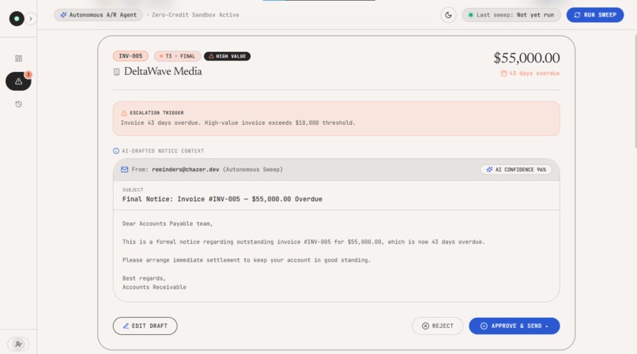Image resolution: width=637 pixels, height=354 pixels.
Task: Click the Edit Draft button
Action: 145,326
